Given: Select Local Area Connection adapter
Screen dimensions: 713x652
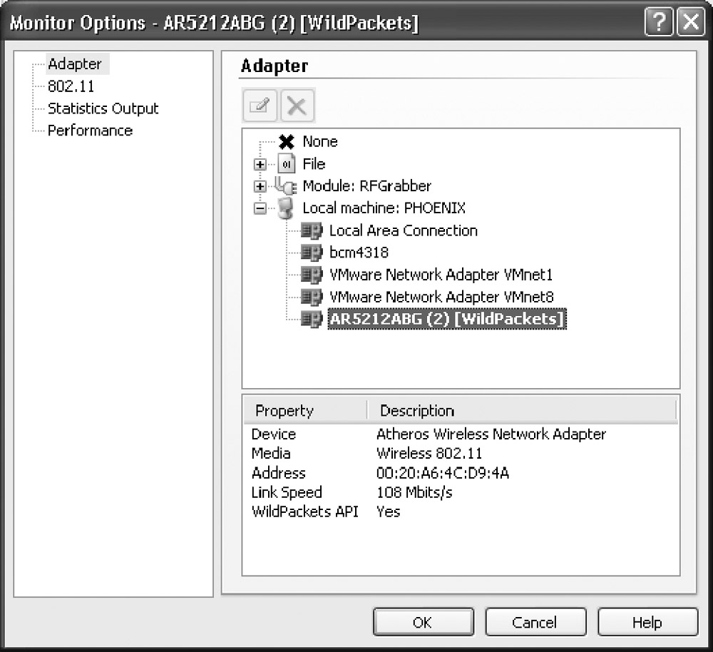Looking at the screenshot, I should click(404, 230).
